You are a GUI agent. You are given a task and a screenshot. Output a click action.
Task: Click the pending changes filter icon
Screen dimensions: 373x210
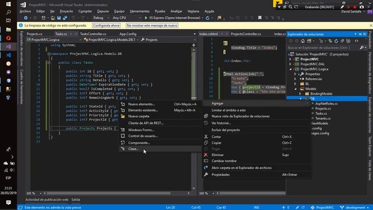tap(321, 41)
